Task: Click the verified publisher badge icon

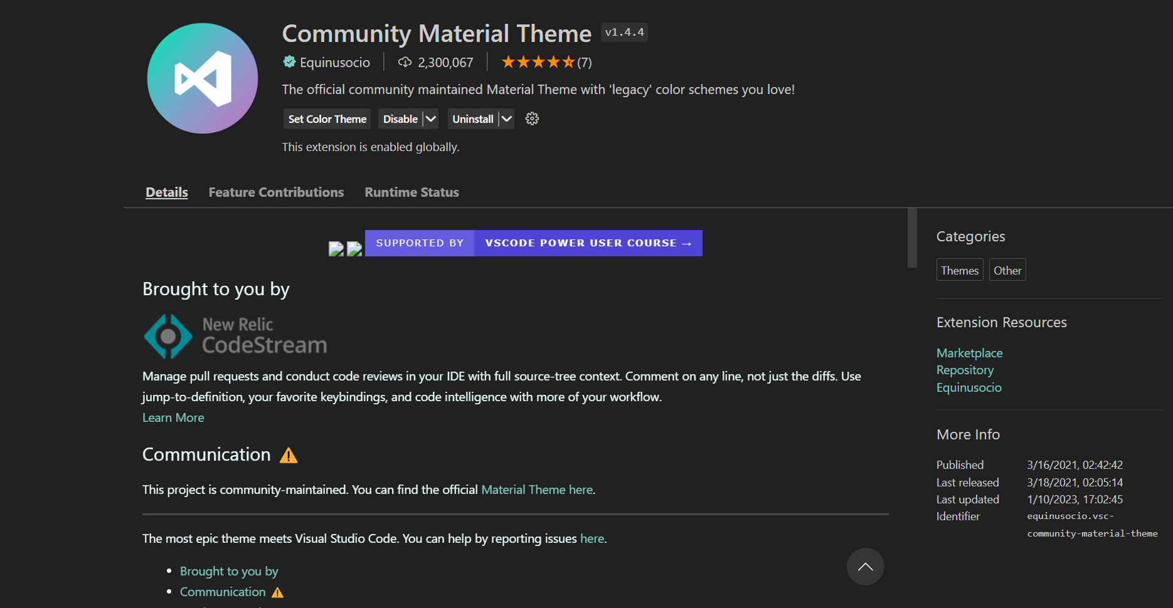Action: pyautogui.click(x=289, y=61)
